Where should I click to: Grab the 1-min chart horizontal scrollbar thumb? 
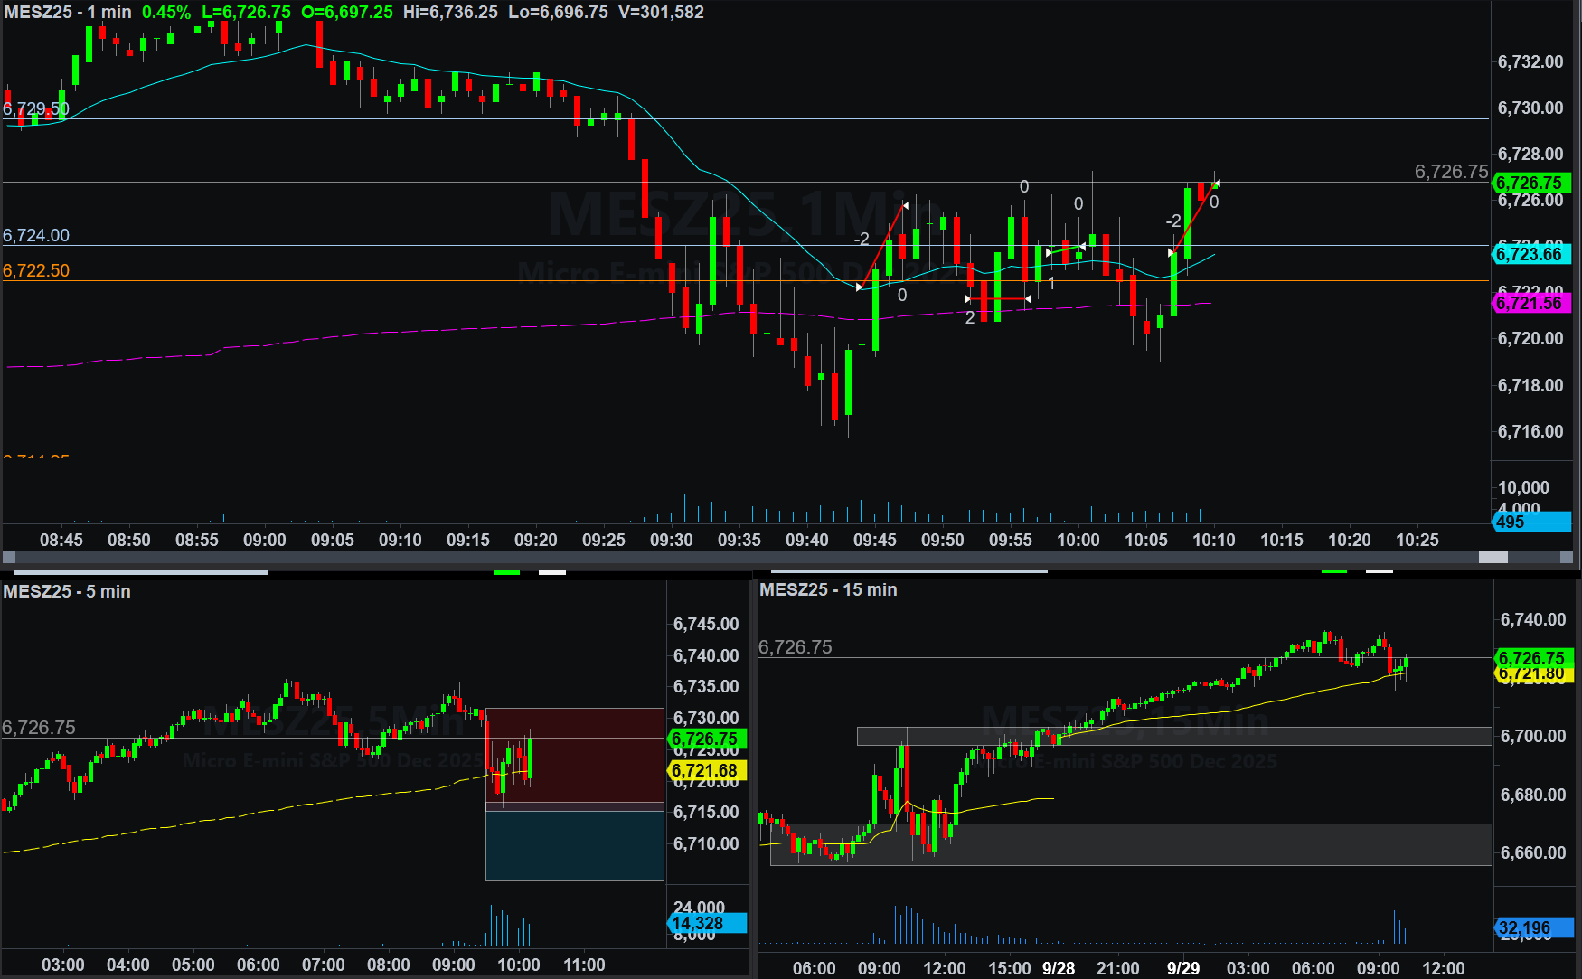[1493, 557]
